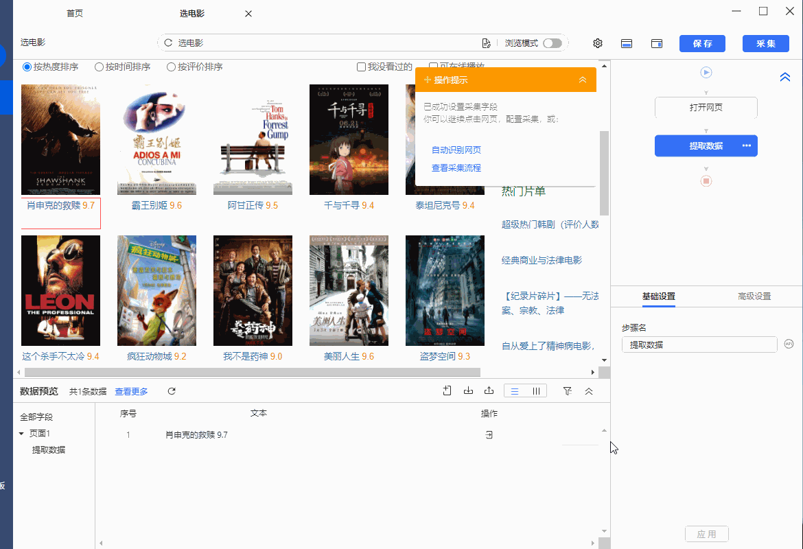Select 提取数据 in the field tree
This screenshot has width=803, height=549.
pyautogui.click(x=49, y=450)
